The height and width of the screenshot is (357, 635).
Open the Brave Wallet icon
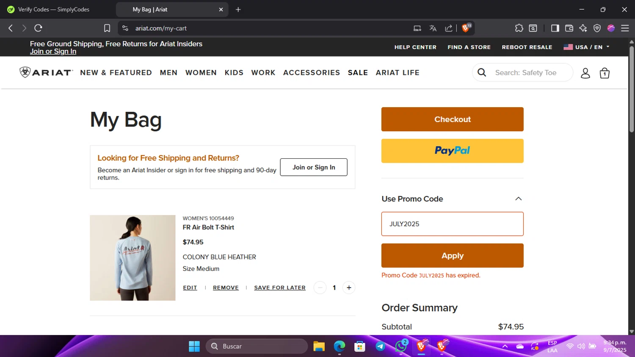click(x=569, y=28)
